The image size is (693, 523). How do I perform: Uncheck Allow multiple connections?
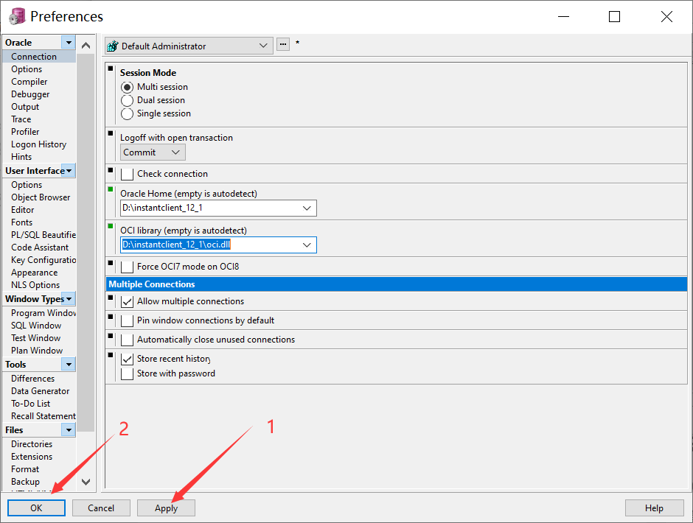pos(127,301)
